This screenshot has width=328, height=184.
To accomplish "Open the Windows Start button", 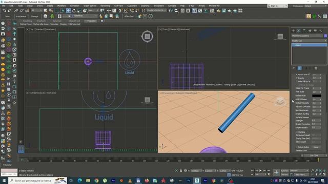I will tap(4, 180).
